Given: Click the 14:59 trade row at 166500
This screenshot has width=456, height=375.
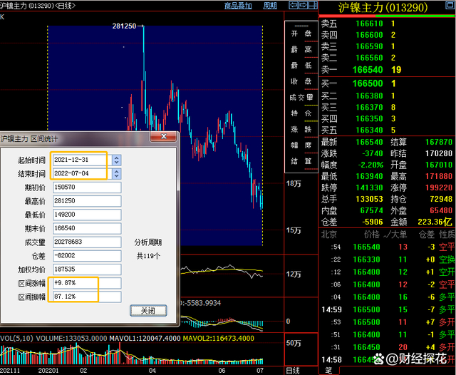Looking at the screenshot, I should coord(388,309).
